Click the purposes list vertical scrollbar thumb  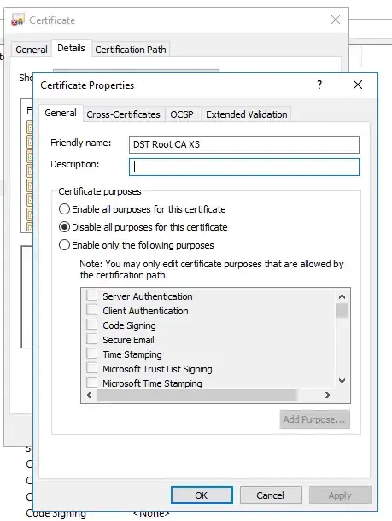tap(342, 311)
